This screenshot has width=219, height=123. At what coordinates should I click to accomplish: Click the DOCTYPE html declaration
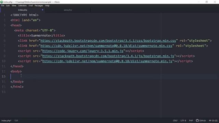coord(24,15)
